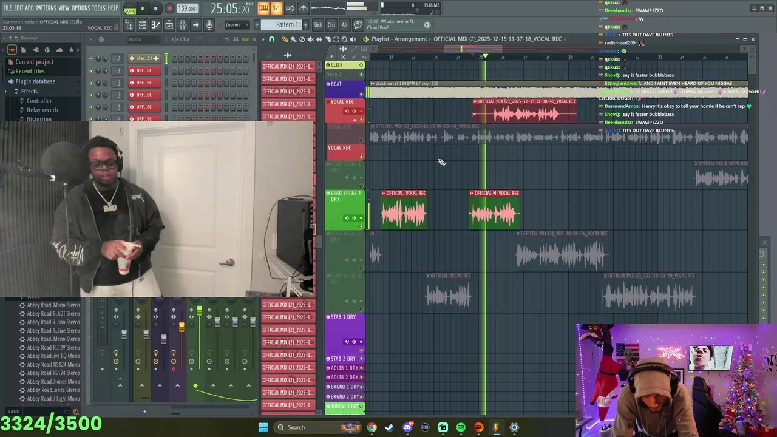The image size is (777, 437).
Task: Click the Shift modifier button
Action: pos(318,25)
